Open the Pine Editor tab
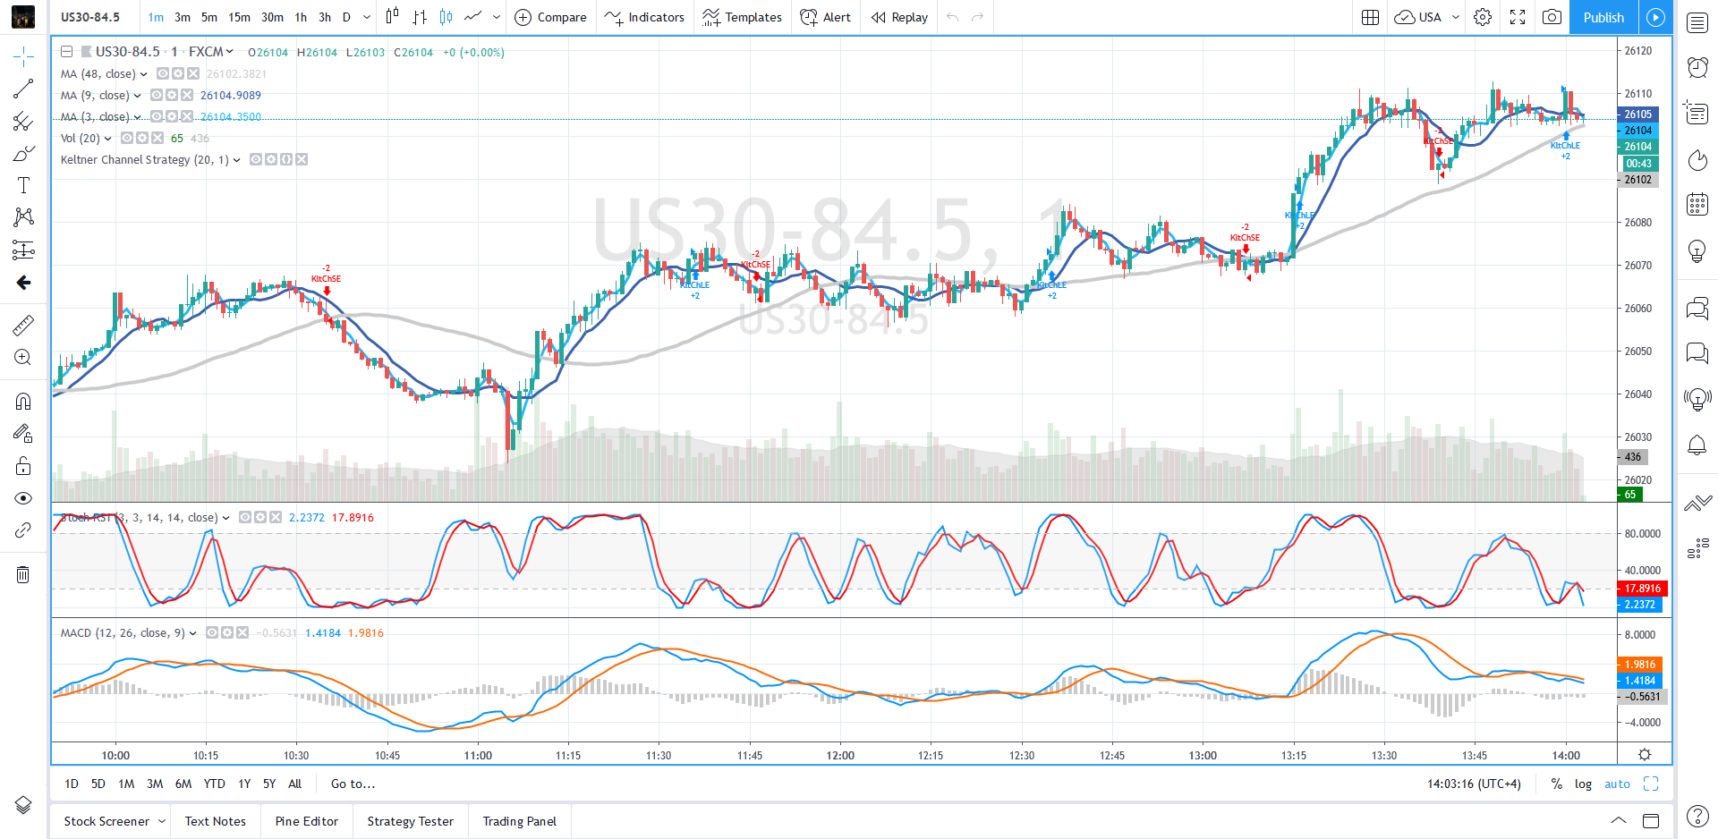Image resolution: width=1718 pixels, height=839 pixels. pos(307,821)
